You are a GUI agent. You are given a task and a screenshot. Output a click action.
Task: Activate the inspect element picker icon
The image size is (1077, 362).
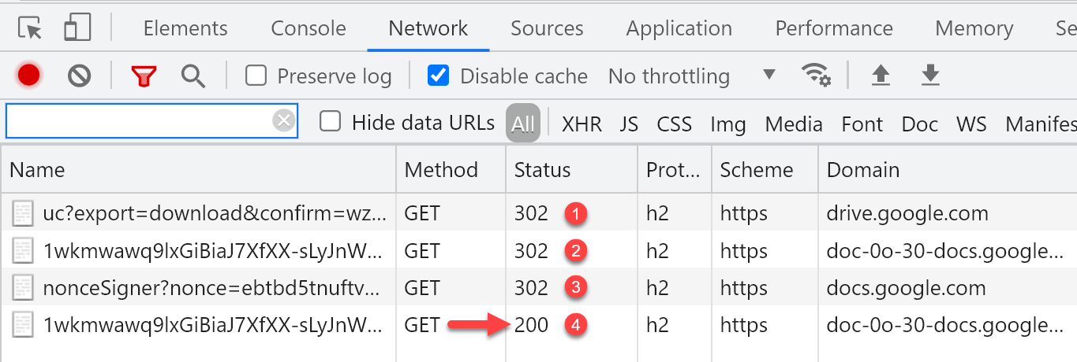tap(30, 28)
